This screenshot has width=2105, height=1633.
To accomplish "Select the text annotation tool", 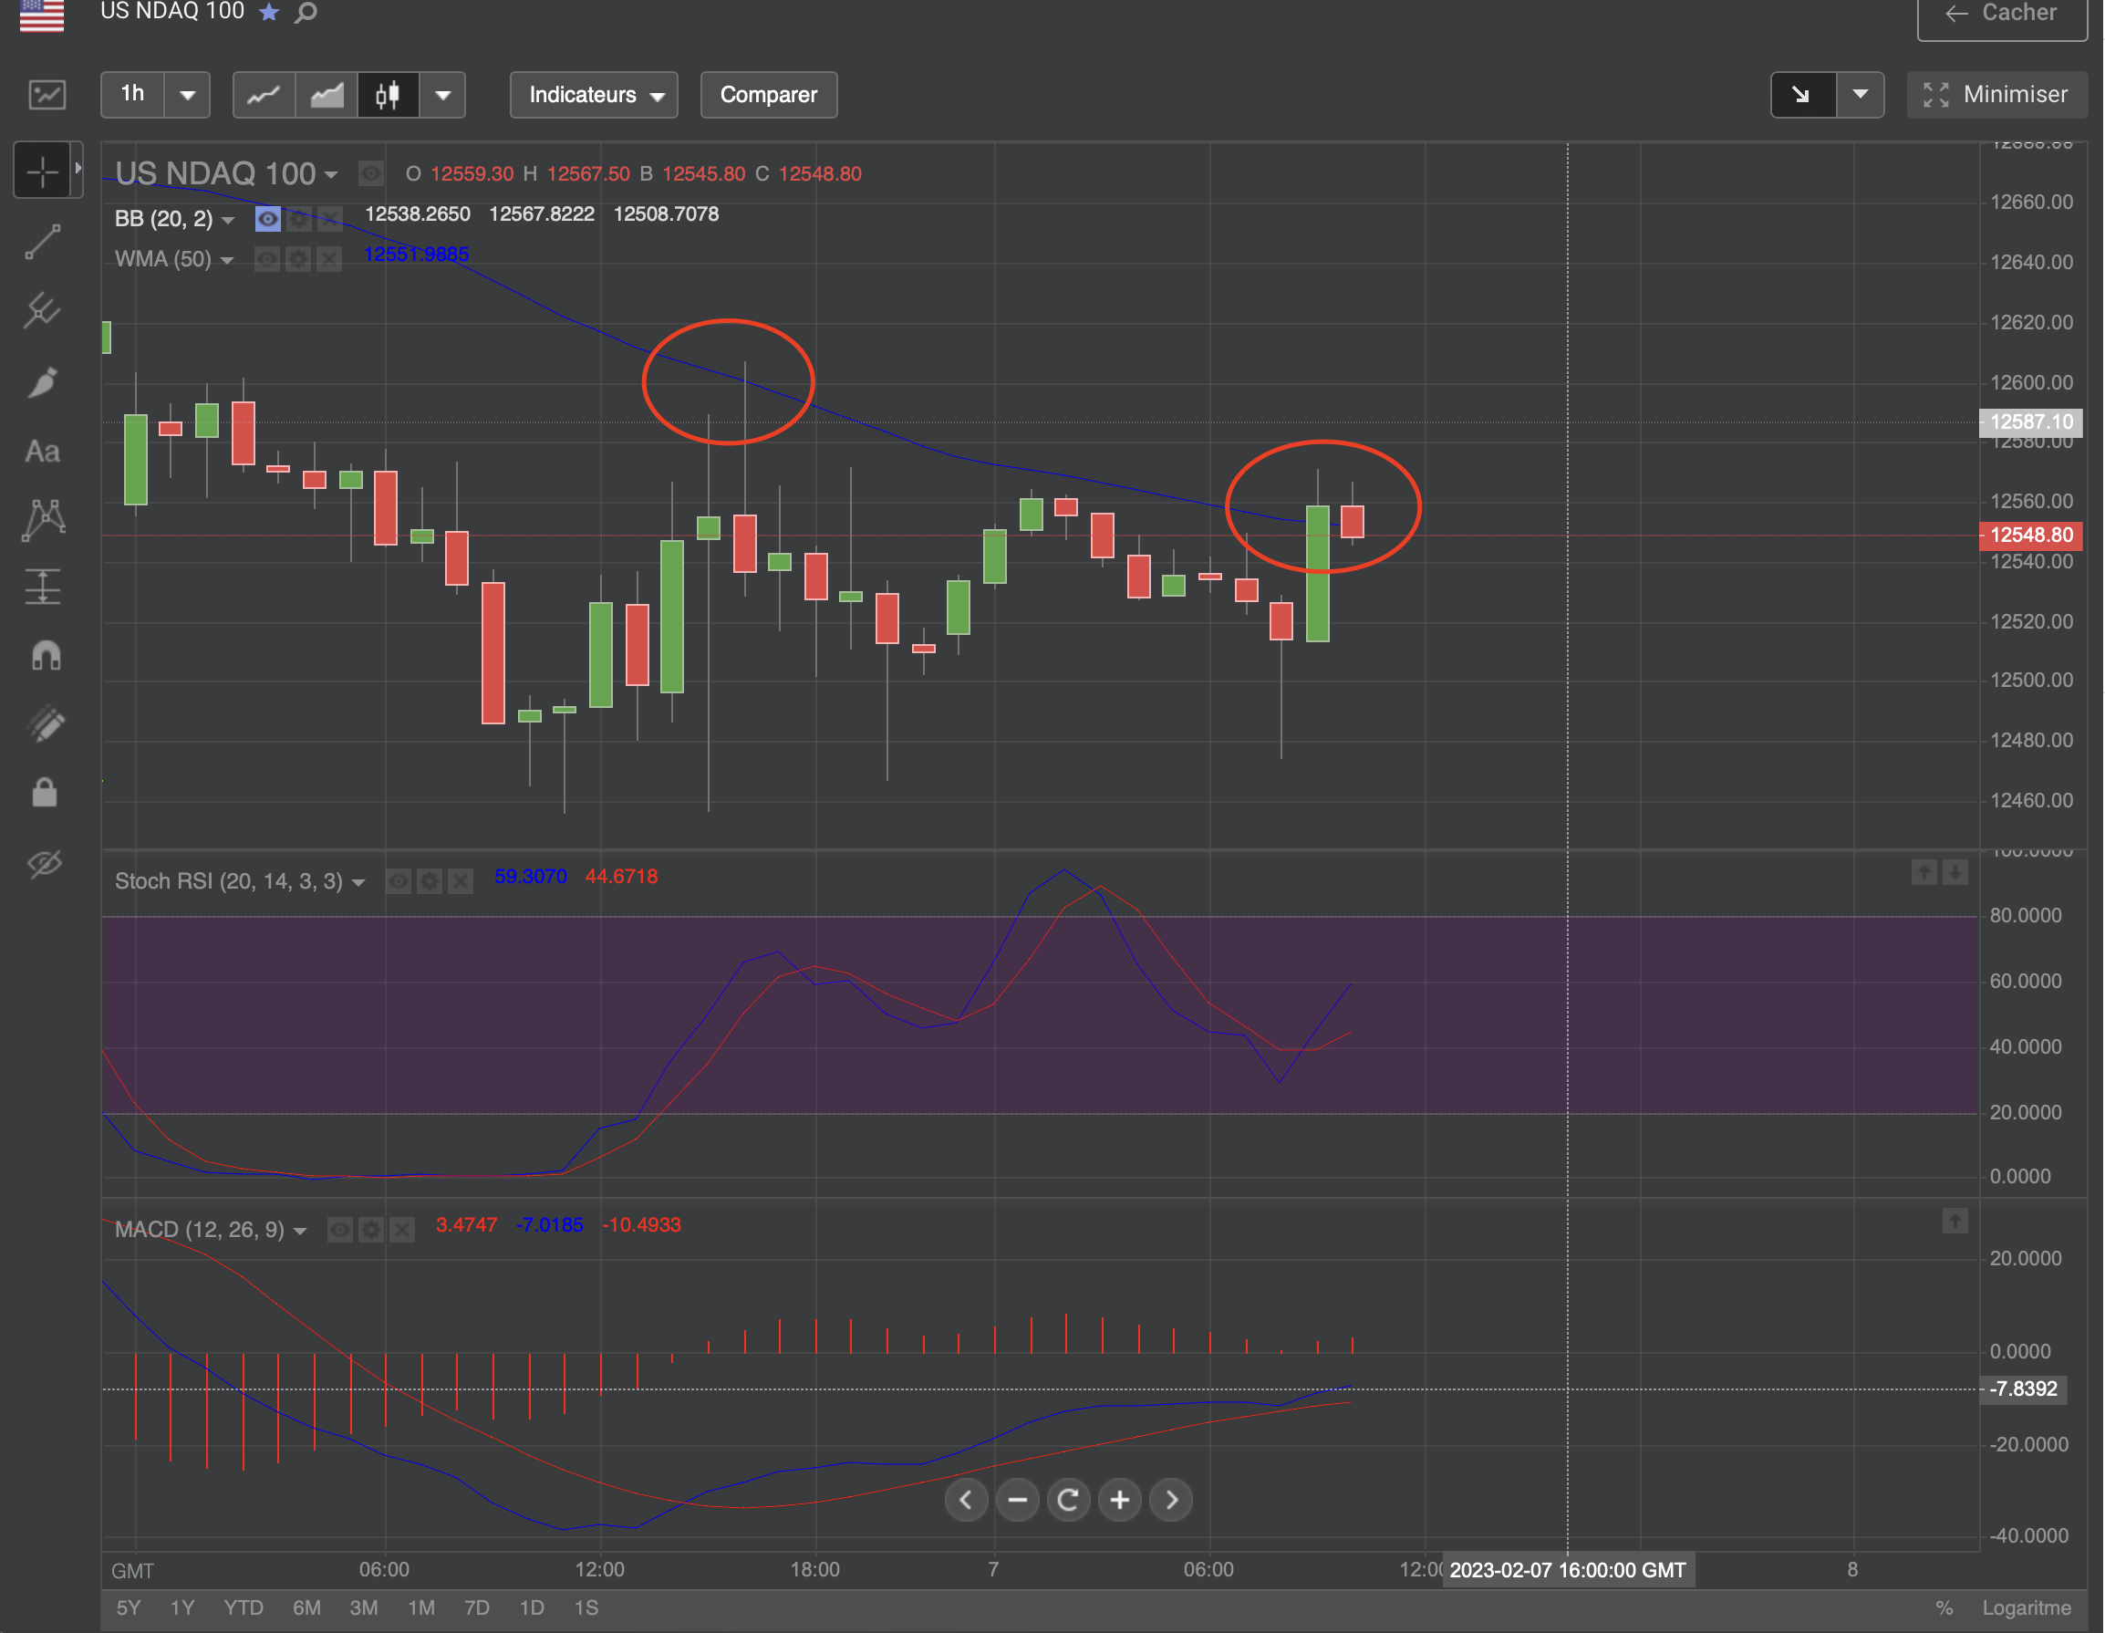I will click(x=42, y=452).
